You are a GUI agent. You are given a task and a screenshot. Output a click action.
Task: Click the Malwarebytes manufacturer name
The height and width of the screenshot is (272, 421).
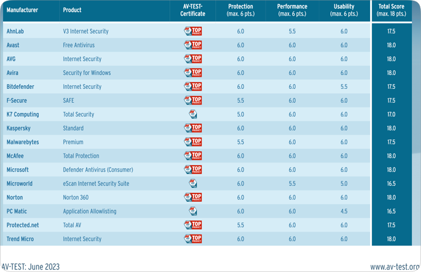click(x=24, y=142)
